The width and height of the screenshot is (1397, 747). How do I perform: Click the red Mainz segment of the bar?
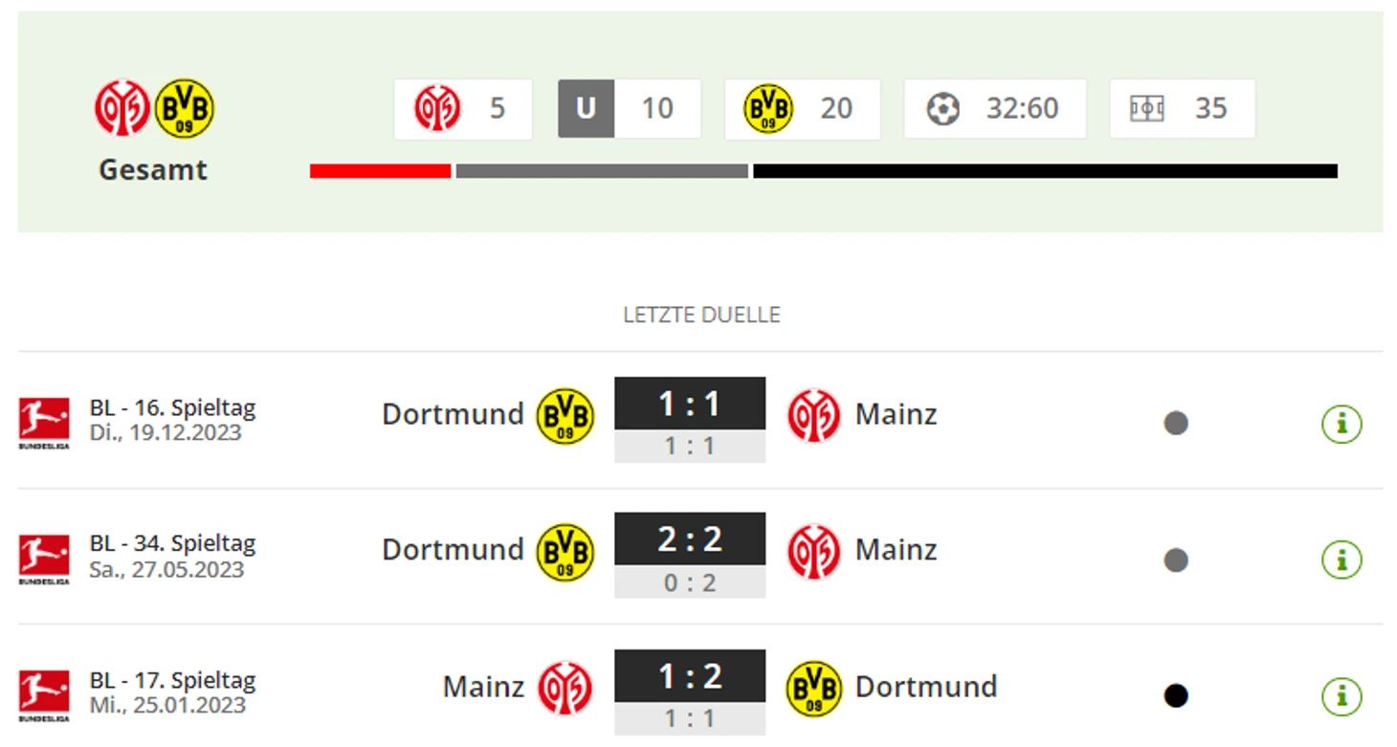(x=380, y=171)
